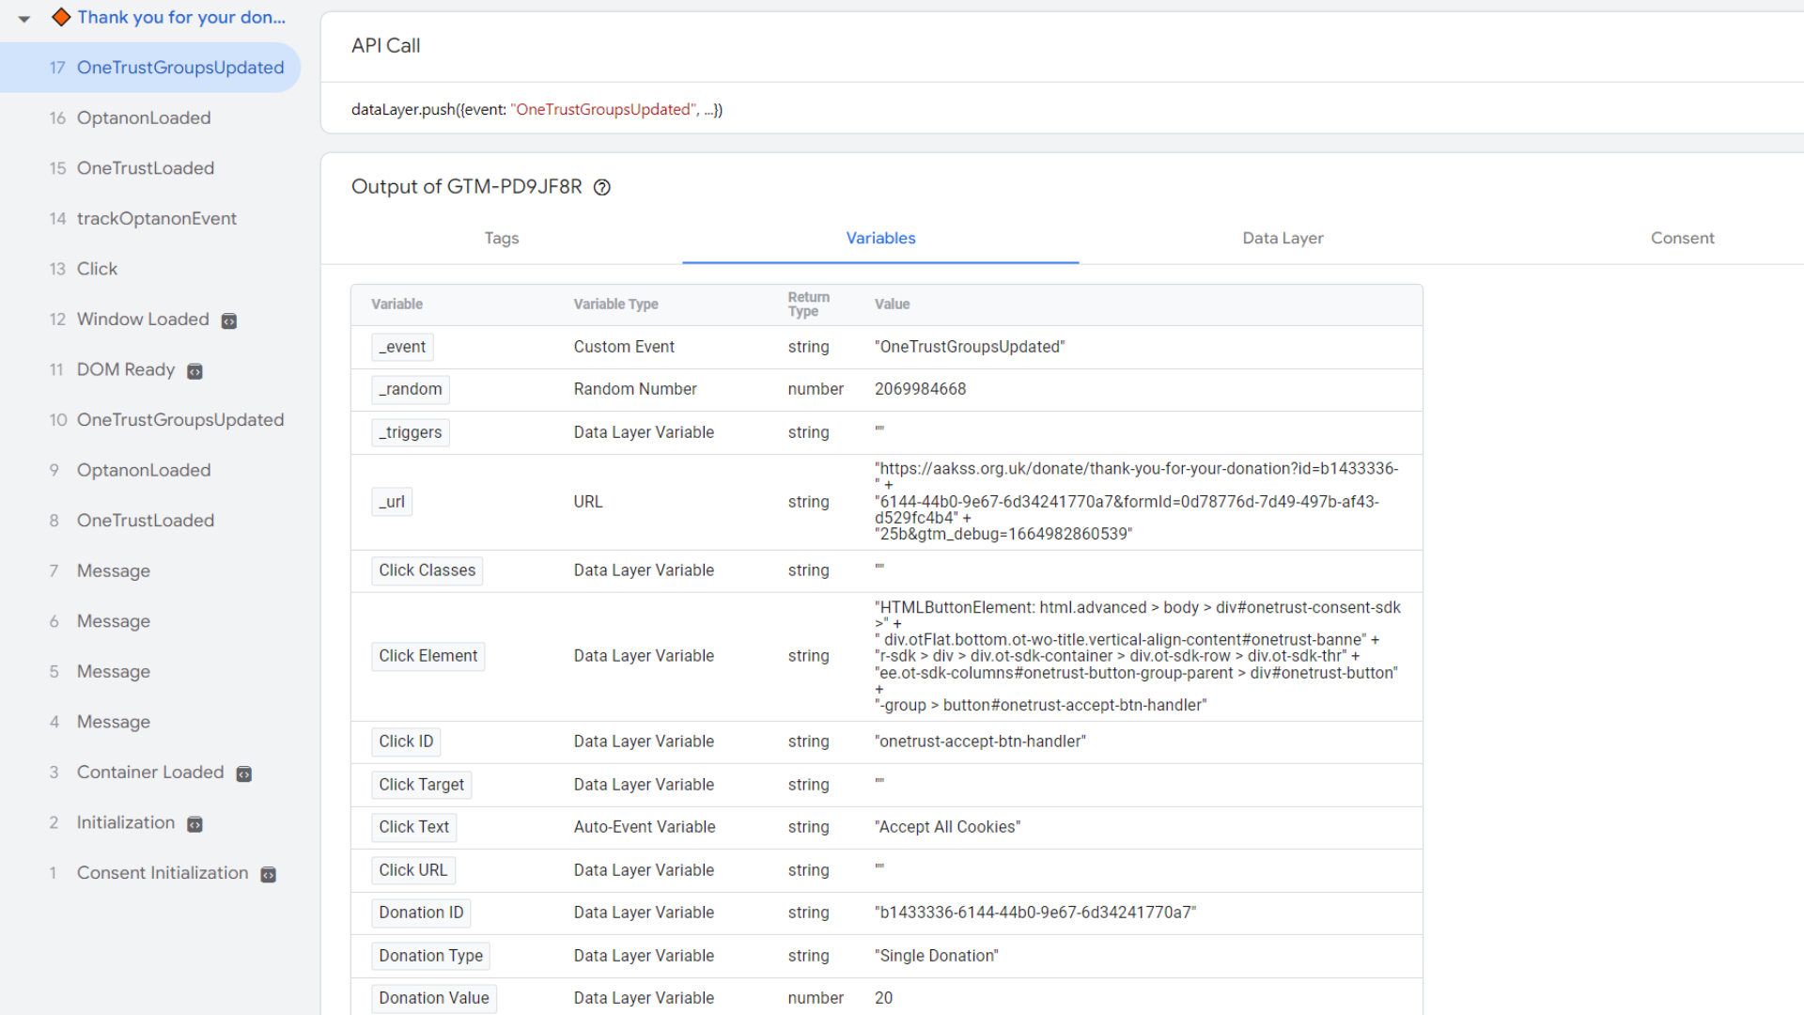This screenshot has height=1015, width=1804.
Task: Click the Donation ID variable chip
Action: 421,913
